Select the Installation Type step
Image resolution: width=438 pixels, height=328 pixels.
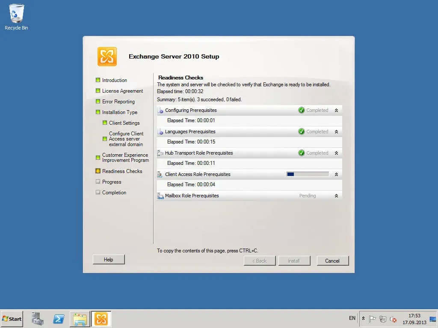click(120, 112)
